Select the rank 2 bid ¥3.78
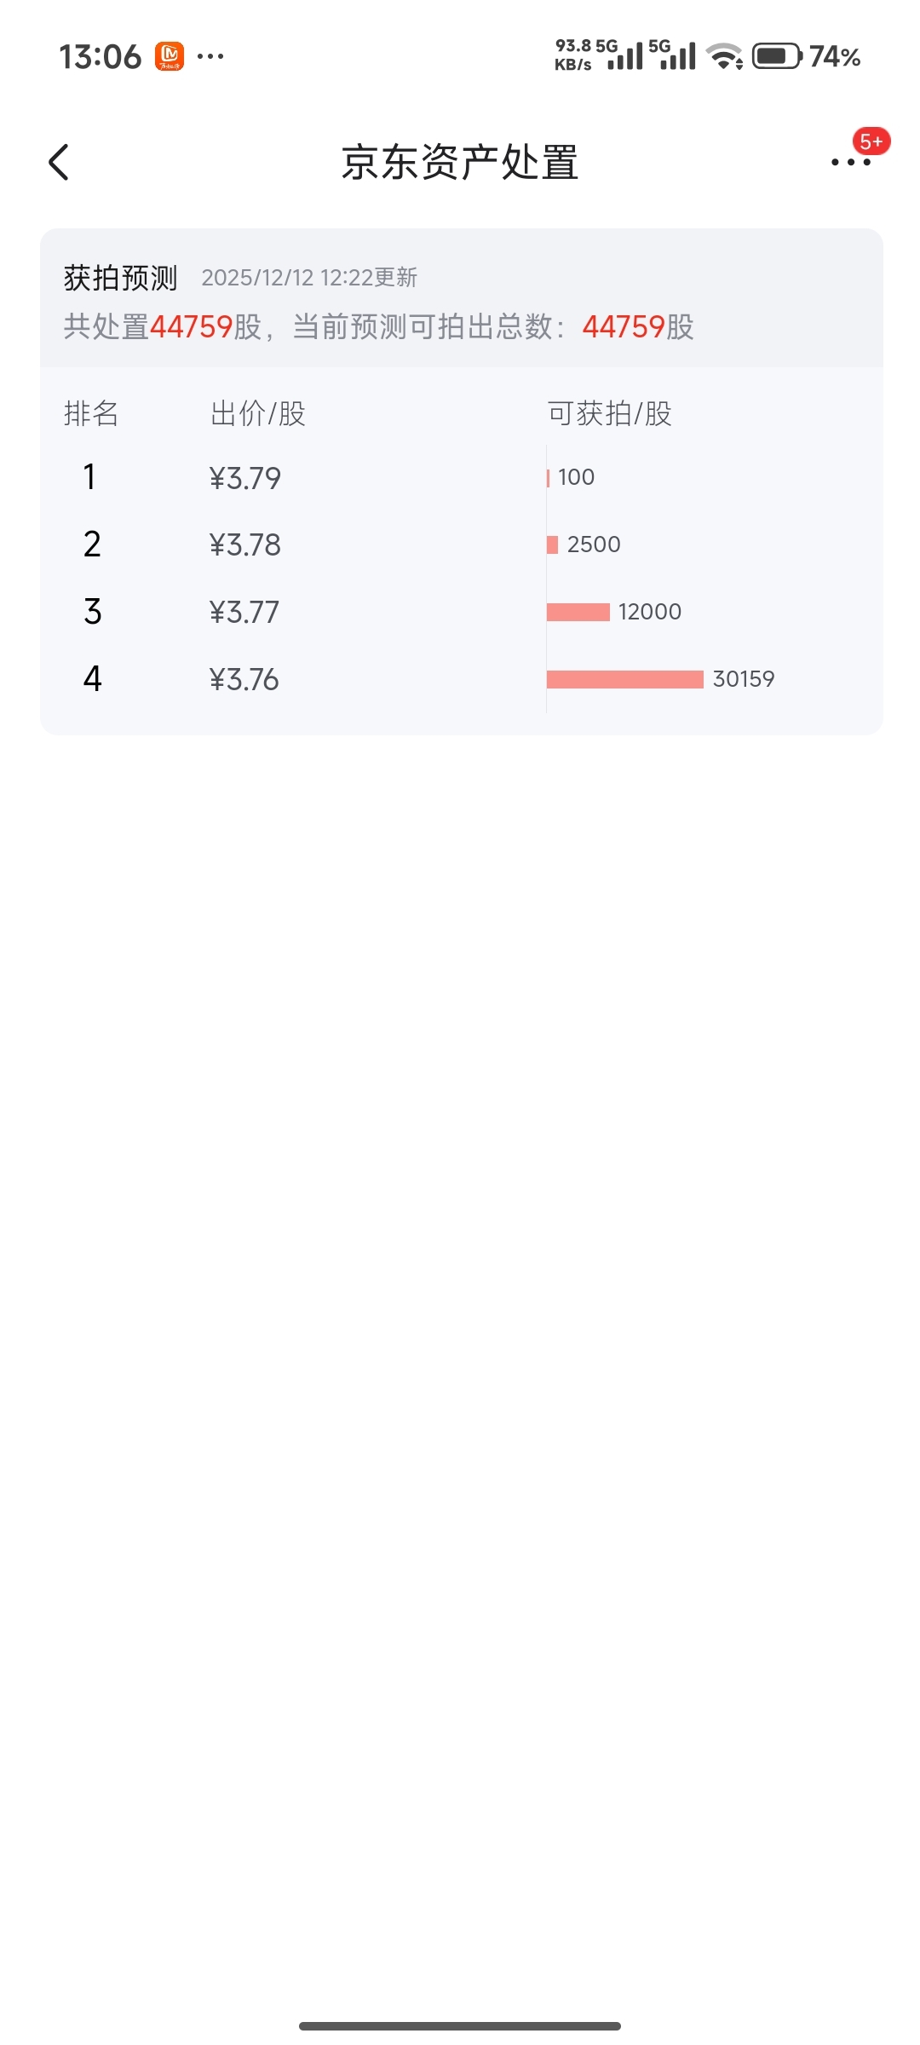 245,545
